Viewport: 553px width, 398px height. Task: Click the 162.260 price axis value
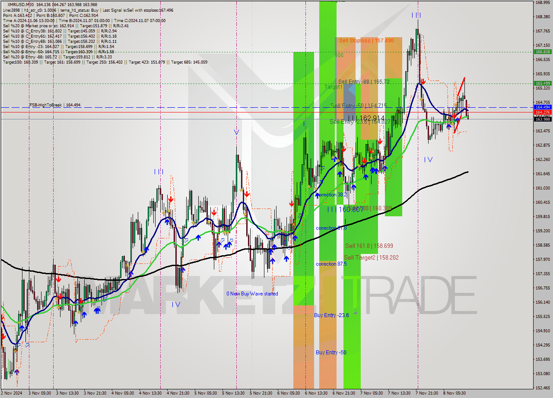(x=543, y=159)
